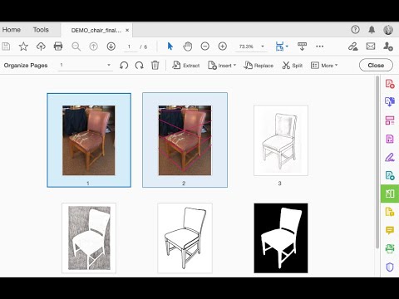This screenshot has height=299, width=399.
Task: Click the Find text magnifier icon
Action: [x=76, y=47]
